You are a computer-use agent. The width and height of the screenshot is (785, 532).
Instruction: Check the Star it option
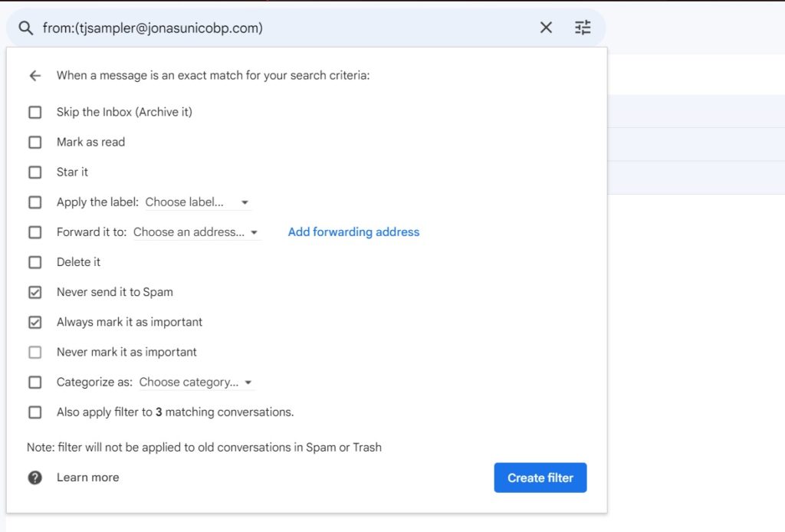[x=34, y=172]
